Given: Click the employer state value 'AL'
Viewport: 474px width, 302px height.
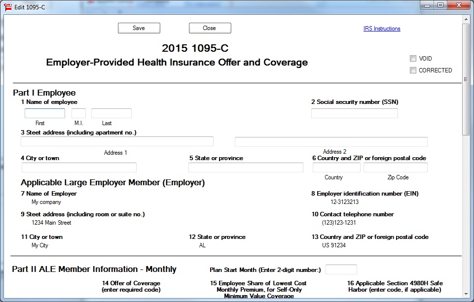Looking at the screenshot, I should pos(202,245).
